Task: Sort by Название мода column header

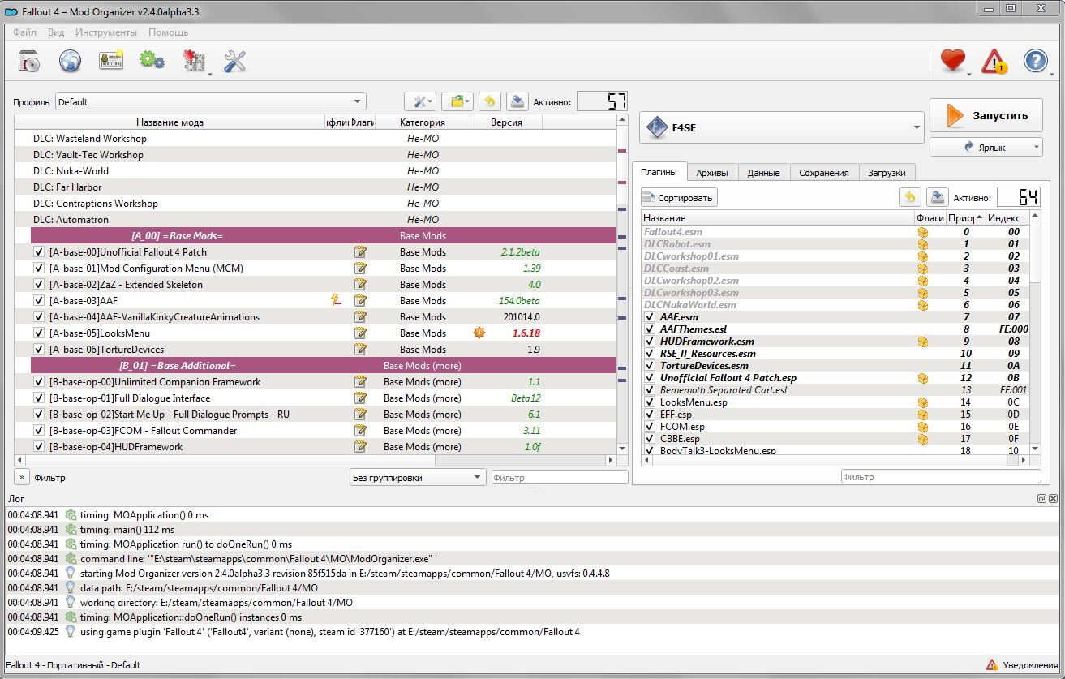Action: pos(170,122)
